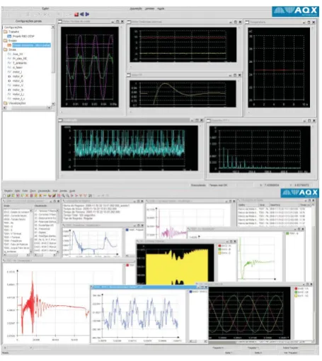Select the T_ambiente signal
Screen dimensions: 322x361
pyautogui.click(x=20, y=63)
